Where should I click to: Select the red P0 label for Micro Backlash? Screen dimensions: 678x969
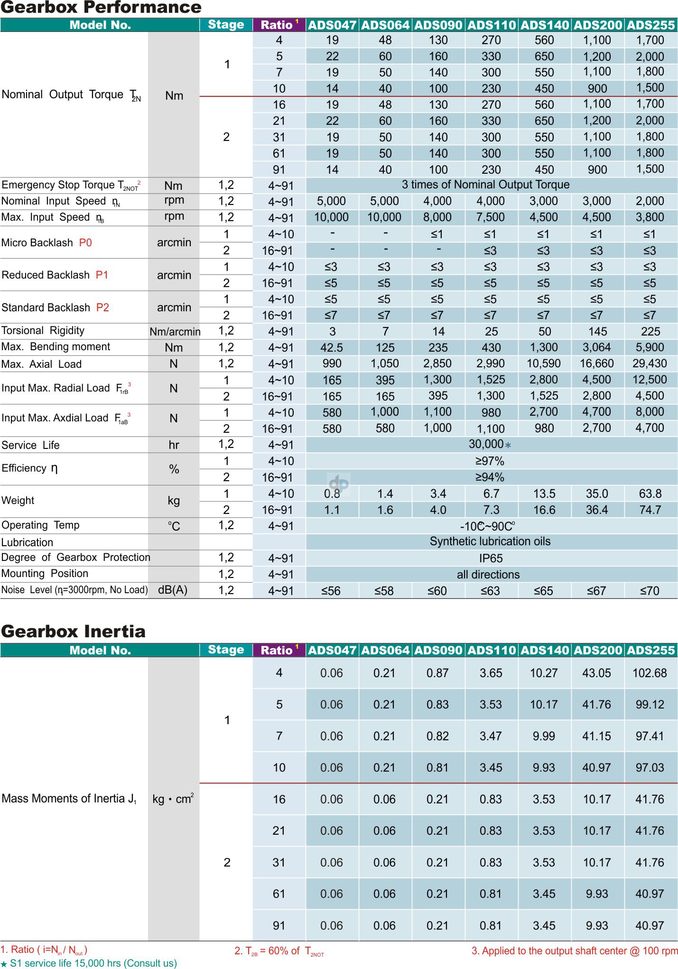pos(85,242)
